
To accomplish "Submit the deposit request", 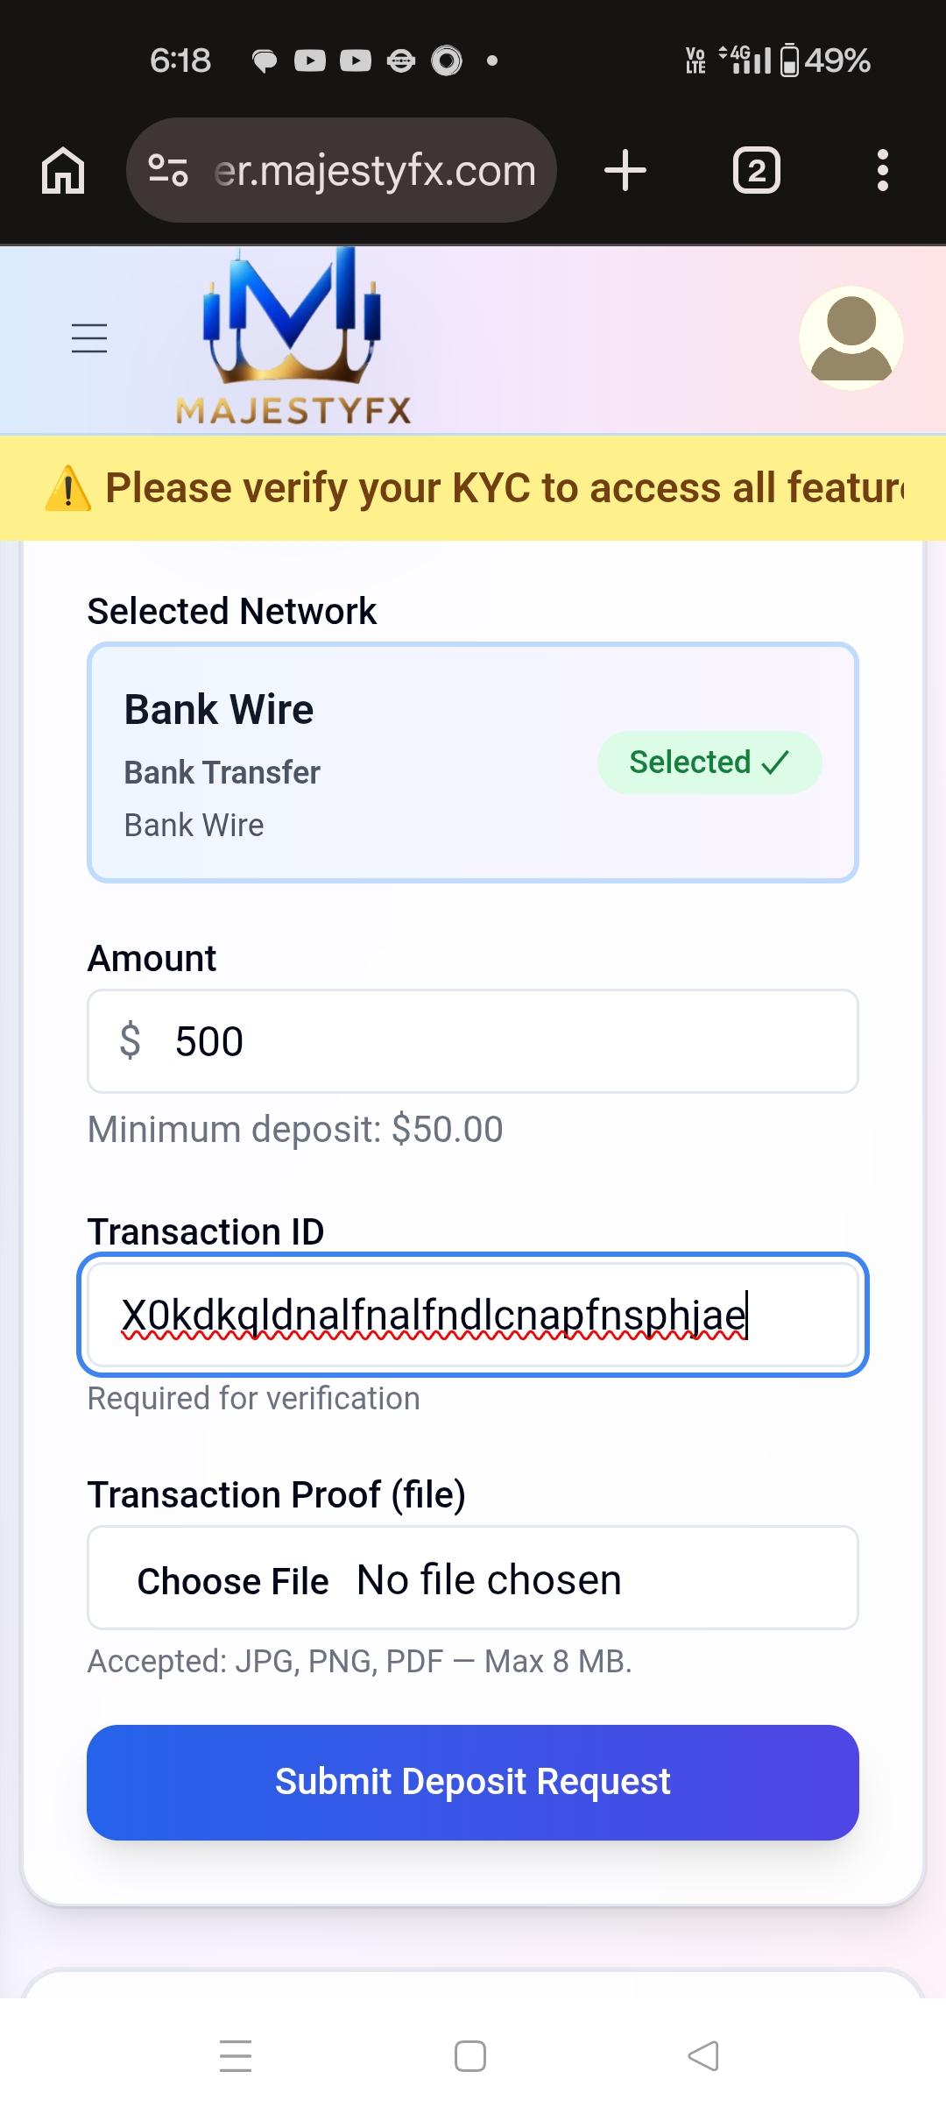I will (473, 1782).
